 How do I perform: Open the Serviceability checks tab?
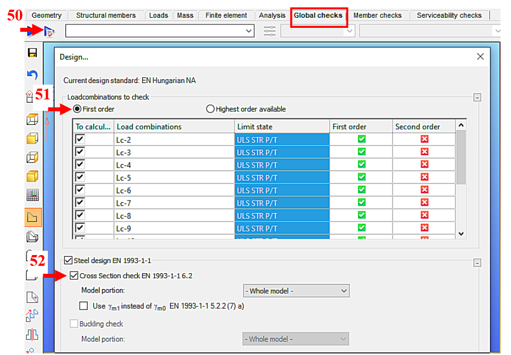pyautogui.click(x=449, y=15)
